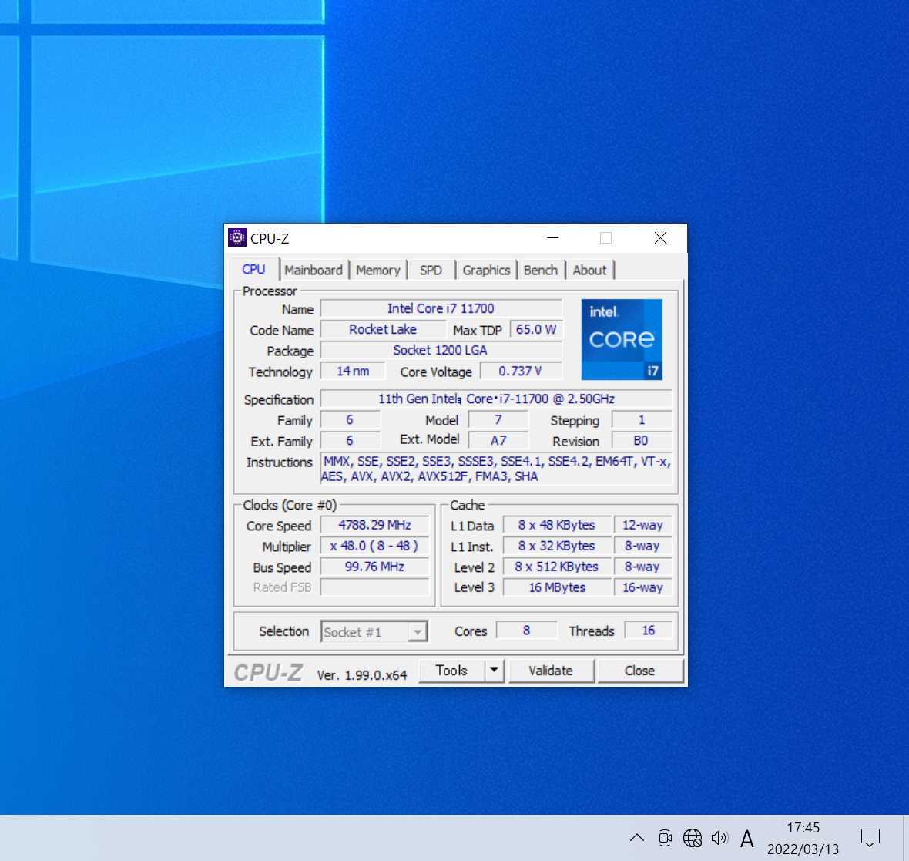Click the Level 3 associativity '16-way'
The width and height of the screenshot is (909, 861).
pos(642,587)
